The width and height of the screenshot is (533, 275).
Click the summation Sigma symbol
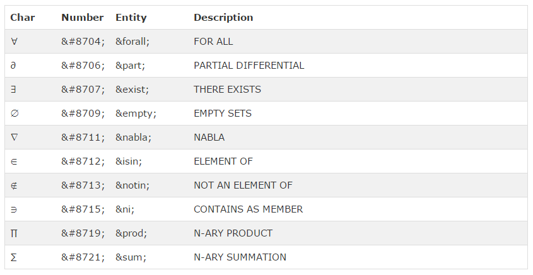click(14, 257)
